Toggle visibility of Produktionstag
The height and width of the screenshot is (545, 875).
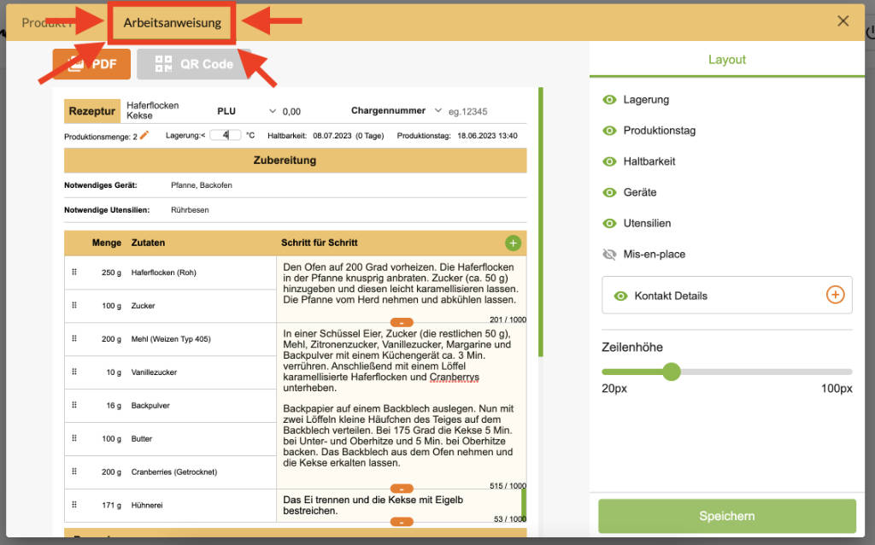(x=609, y=131)
